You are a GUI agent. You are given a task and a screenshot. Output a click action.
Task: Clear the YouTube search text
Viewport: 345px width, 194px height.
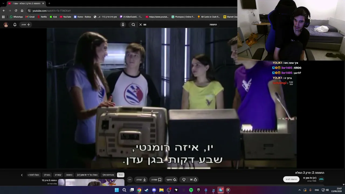click(140, 25)
